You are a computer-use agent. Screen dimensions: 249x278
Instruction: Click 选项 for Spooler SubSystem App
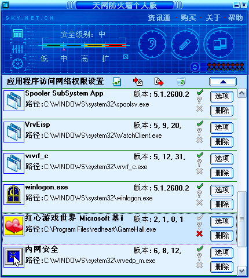[x=222, y=96]
